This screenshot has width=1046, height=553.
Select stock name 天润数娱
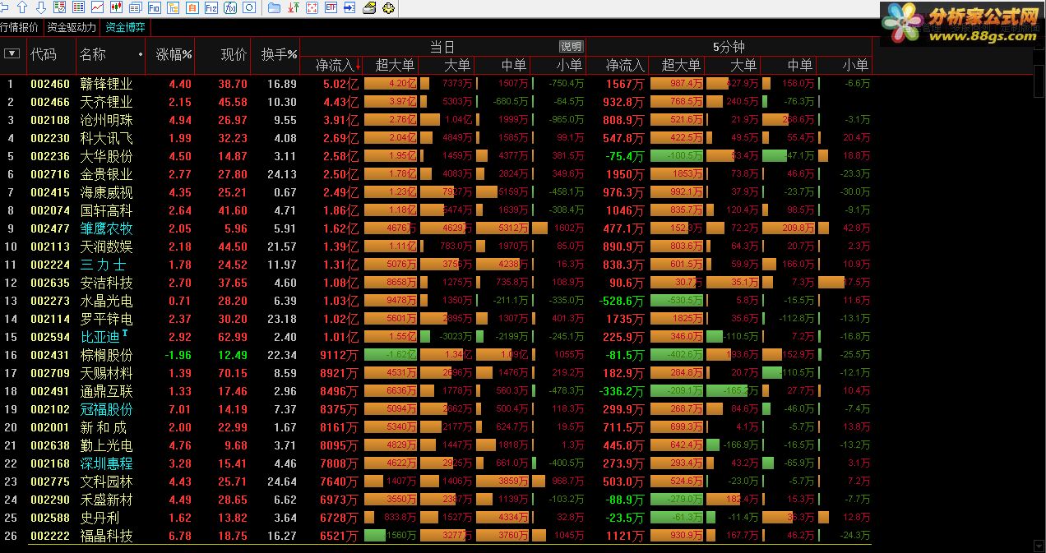[106, 247]
